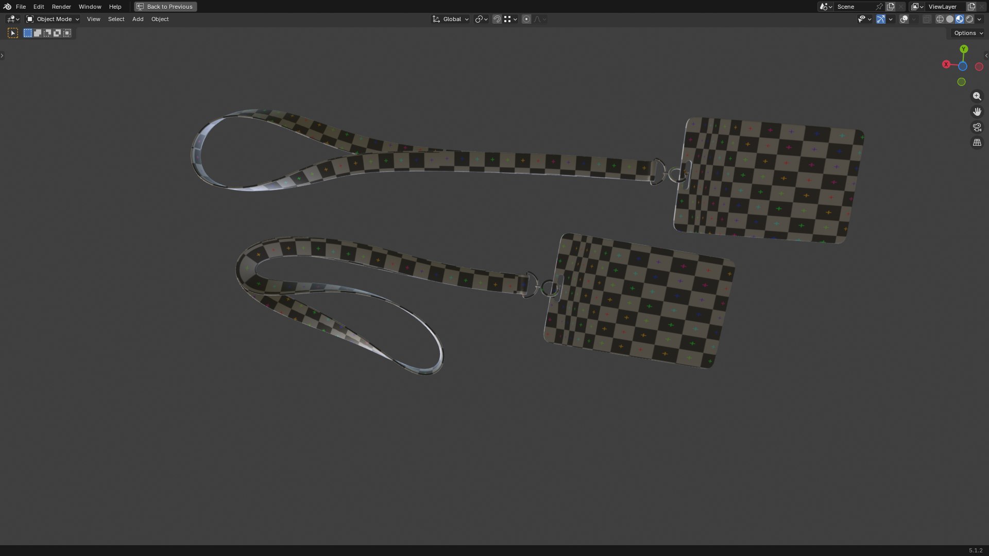Open the gizmo settings dropdown

coord(891,19)
